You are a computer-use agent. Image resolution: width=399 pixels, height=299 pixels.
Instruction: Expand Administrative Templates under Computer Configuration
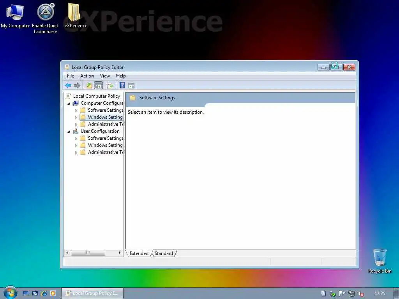[76, 125]
